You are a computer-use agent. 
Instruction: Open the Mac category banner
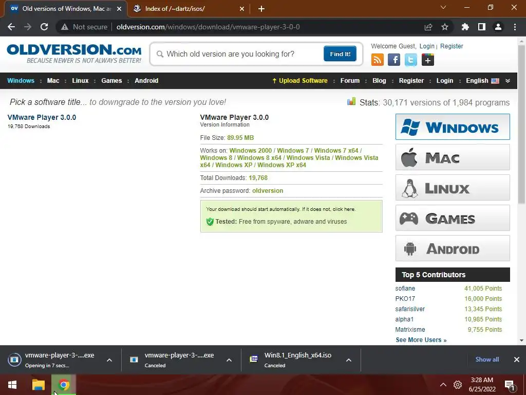[x=453, y=157]
